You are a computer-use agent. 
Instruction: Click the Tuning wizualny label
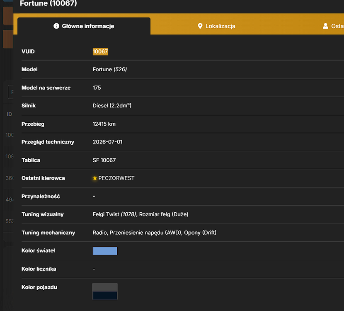pyautogui.click(x=43, y=214)
